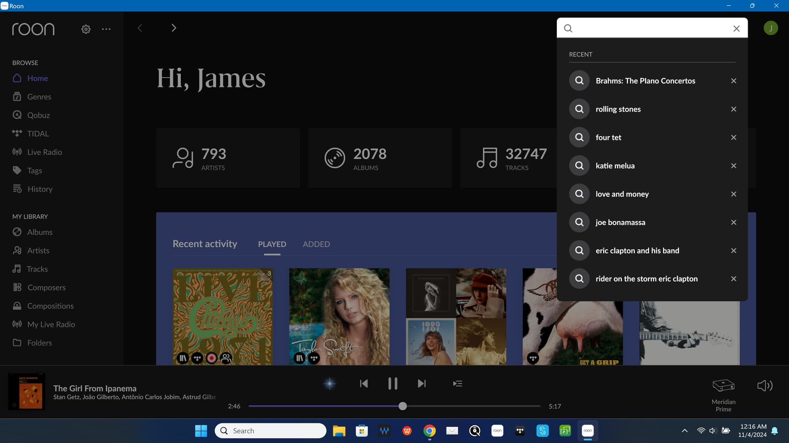Screen dimensions: 789x443
Task: Remove Brahms recent search entry
Action: (x=734, y=81)
